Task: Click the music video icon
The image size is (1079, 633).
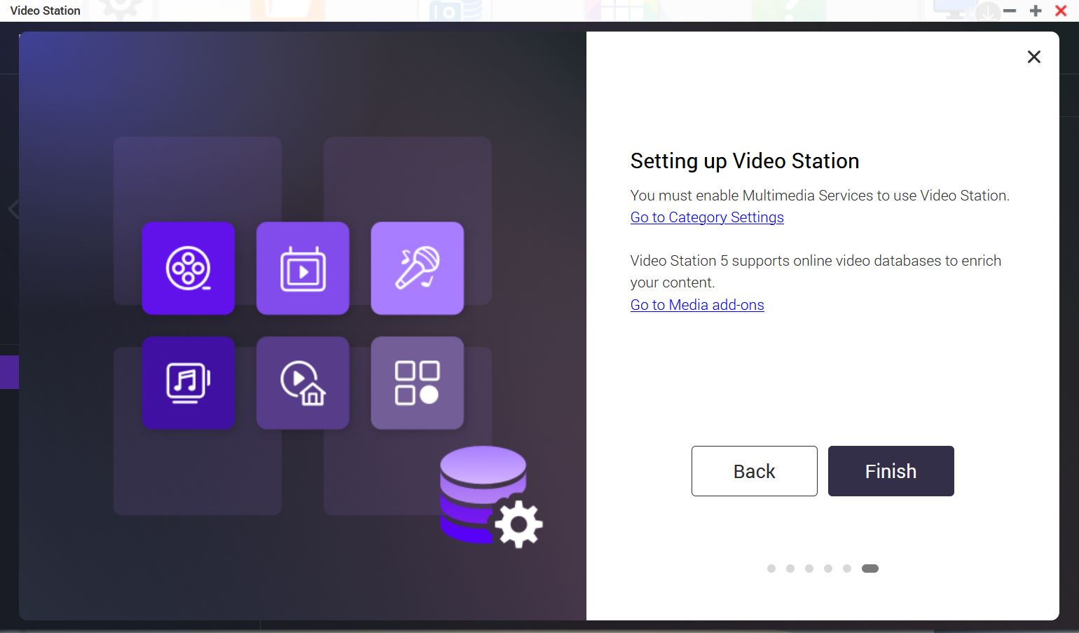Action: coord(188,383)
